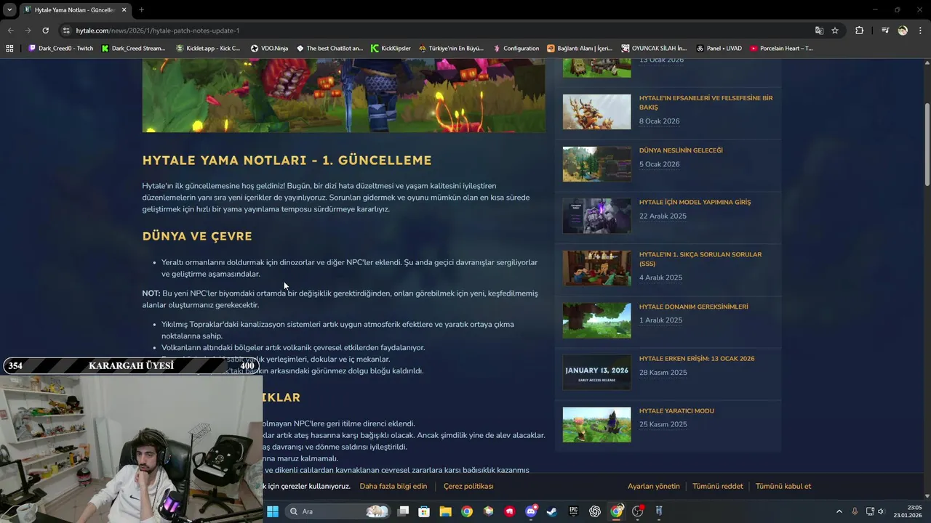Viewport: 931px width, 523px height.
Task: Open the Panel • LIVAD bookmark
Action: click(x=719, y=48)
